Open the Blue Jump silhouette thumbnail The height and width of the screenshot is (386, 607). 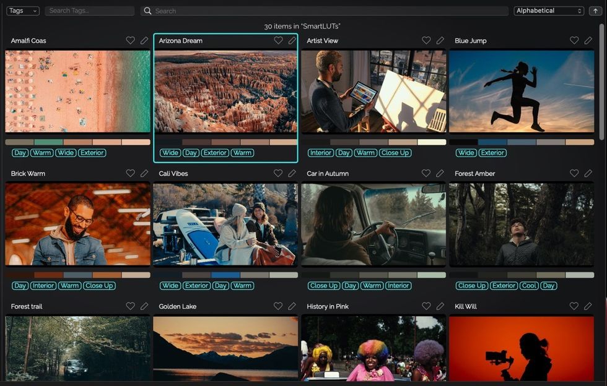[522, 92]
